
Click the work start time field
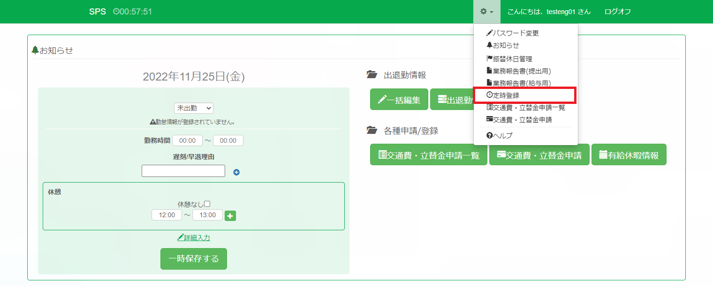point(187,140)
